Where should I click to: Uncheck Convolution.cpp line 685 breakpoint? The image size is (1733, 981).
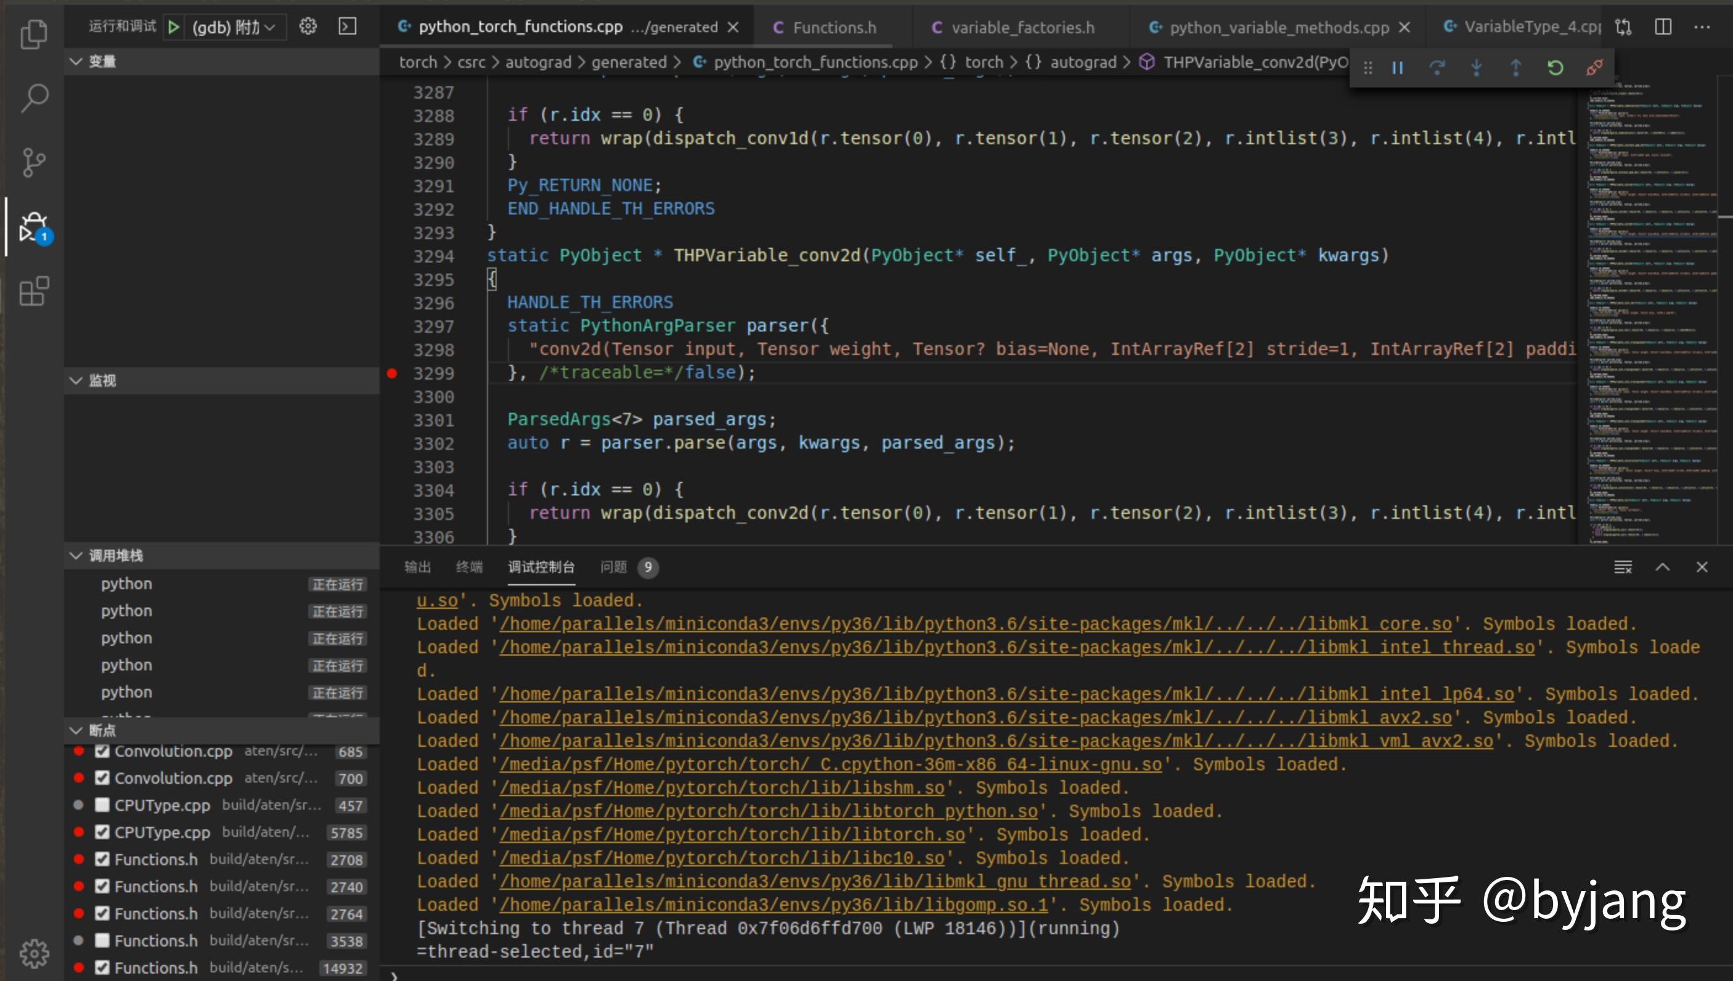click(102, 751)
